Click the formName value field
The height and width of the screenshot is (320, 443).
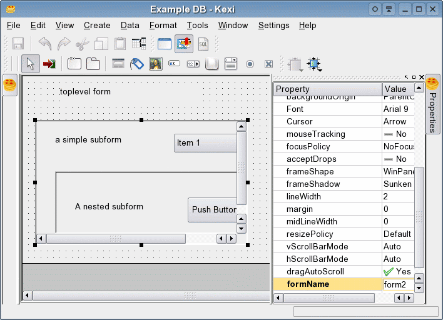(x=398, y=284)
